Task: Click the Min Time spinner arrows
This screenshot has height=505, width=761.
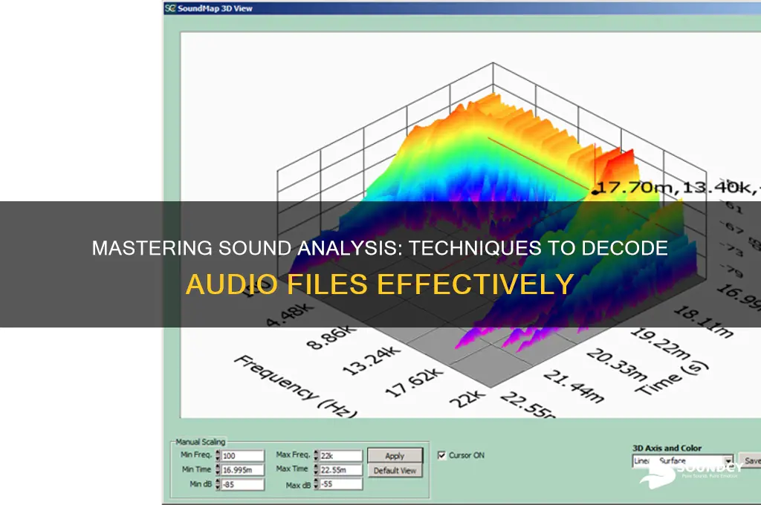Action: 218,469
